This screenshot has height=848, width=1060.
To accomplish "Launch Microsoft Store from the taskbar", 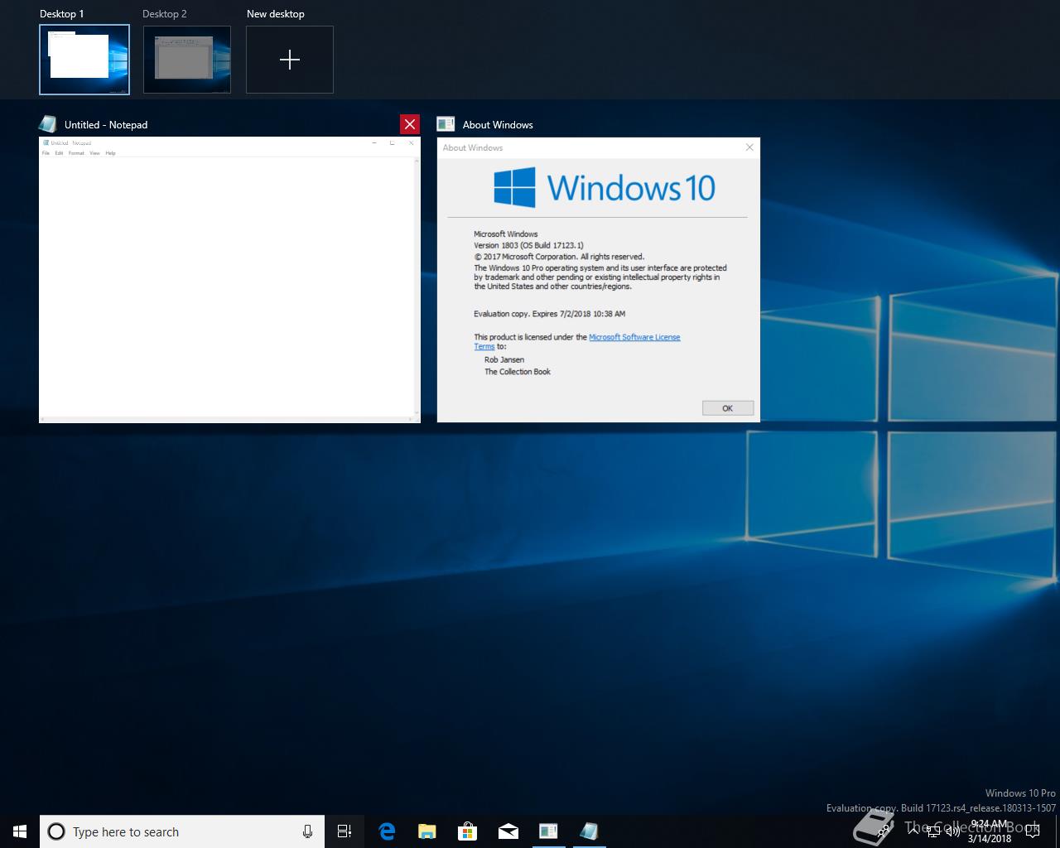I will (467, 831).
